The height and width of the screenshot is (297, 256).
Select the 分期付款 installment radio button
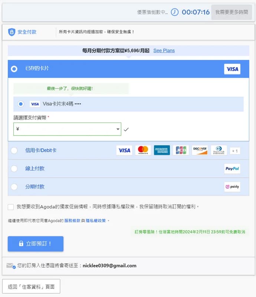(x=14, y=187)
